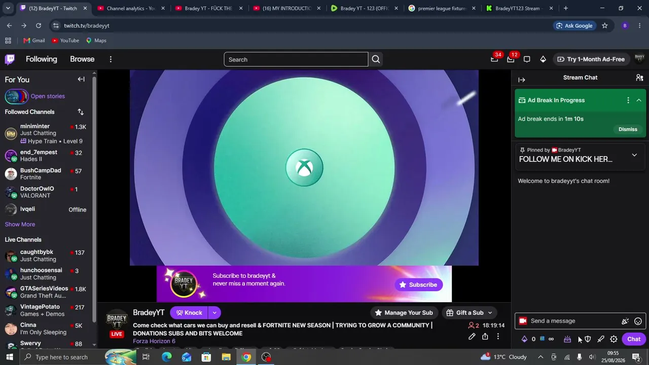Open the stream more options menu
Screen dimensions: 649x365
point(498,336)
